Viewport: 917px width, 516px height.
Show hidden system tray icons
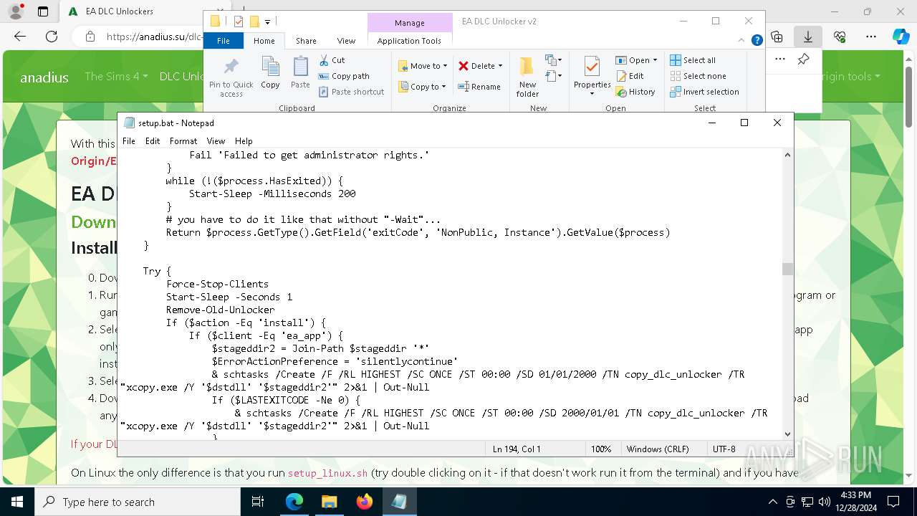772,502
